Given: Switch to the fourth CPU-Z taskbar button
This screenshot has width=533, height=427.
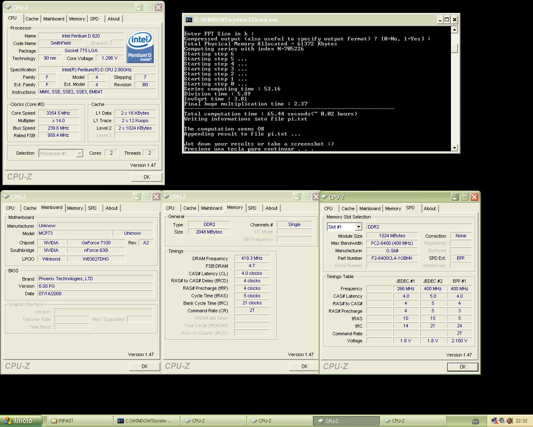Looking at the screenshot, I should [x=412, y=421].
